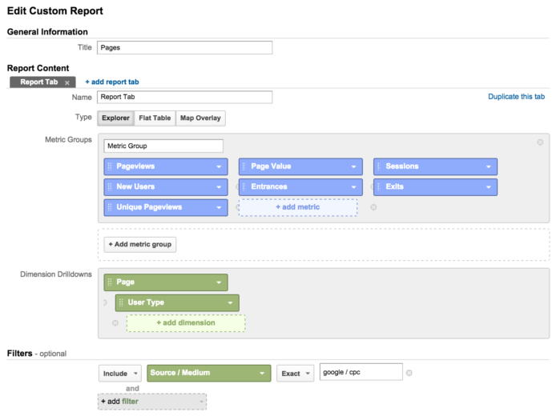
Task: Click Duplicate this tab link
Action: (516, 97)
